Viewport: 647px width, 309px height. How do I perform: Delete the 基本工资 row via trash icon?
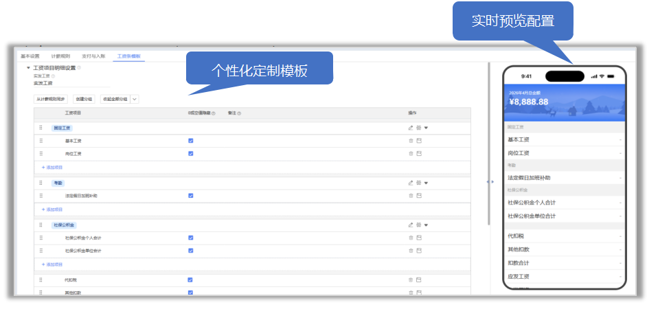(x=411, y=141)
